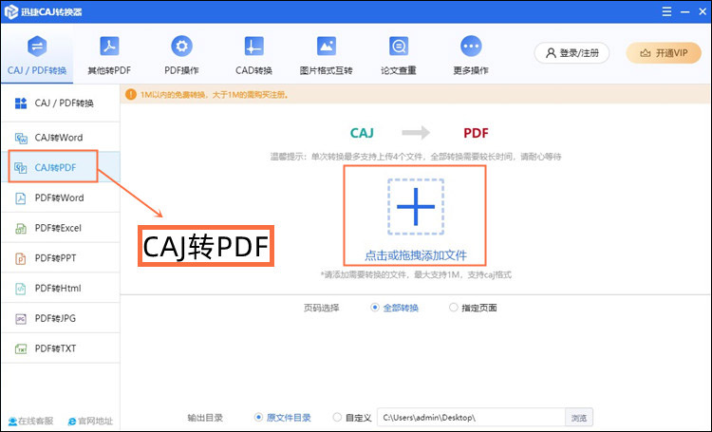Open 图片格式互转 image conversion

point(326,54)
